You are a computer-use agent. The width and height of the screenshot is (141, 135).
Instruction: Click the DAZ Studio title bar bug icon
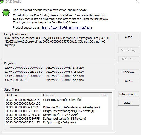coord(2,2)
